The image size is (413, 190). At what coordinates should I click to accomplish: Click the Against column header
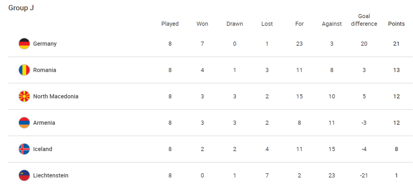(x=332, y=24)
